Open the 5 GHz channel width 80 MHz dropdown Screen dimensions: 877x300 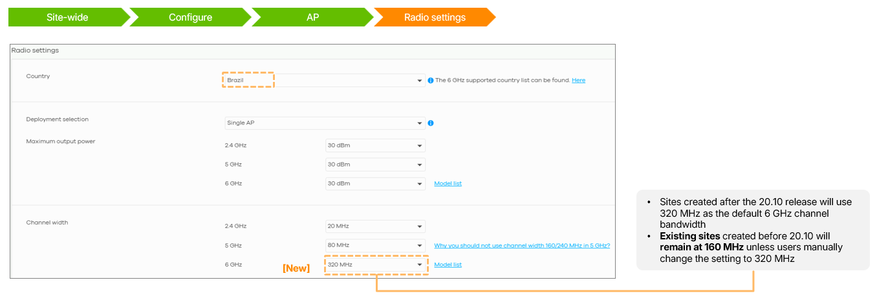375,245
